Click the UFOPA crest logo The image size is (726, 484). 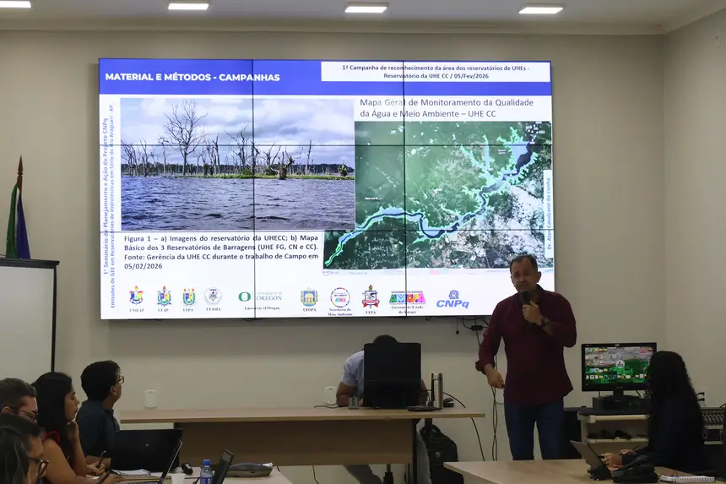[309, 298]
